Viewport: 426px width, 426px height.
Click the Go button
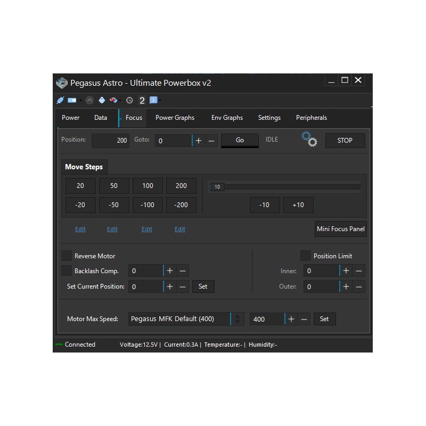pos(240,140)
